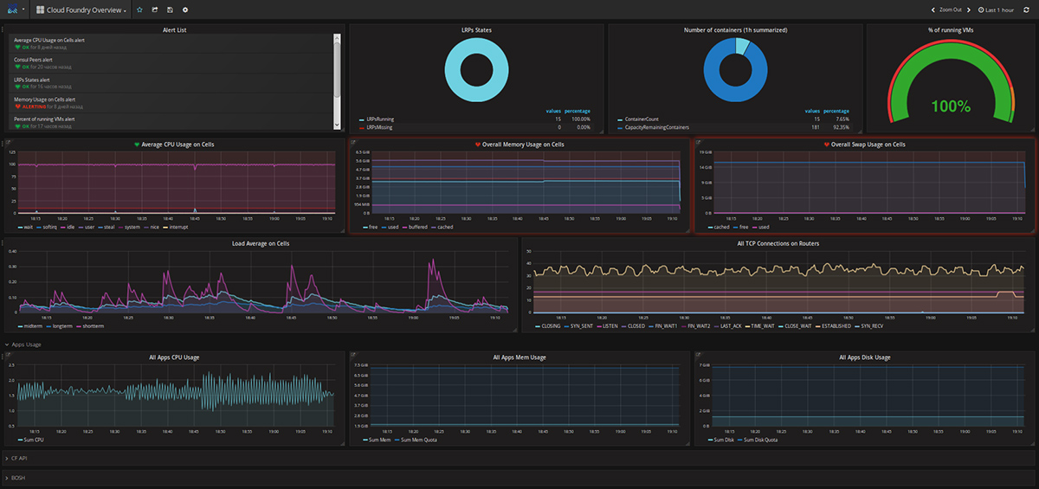Image resolution: width=1039 pixels, height=489 pixels.
Task: Open dashboard settings gear icon
Action: pyautogui.click(x=185, y=10)
